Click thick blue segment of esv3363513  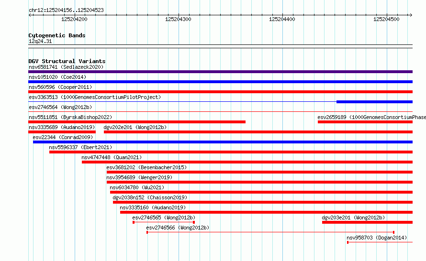click(374, 102)
